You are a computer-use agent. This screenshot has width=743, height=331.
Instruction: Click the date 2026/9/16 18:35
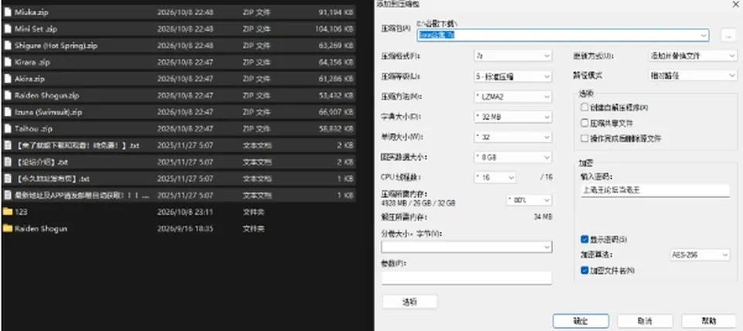[185, 228]
